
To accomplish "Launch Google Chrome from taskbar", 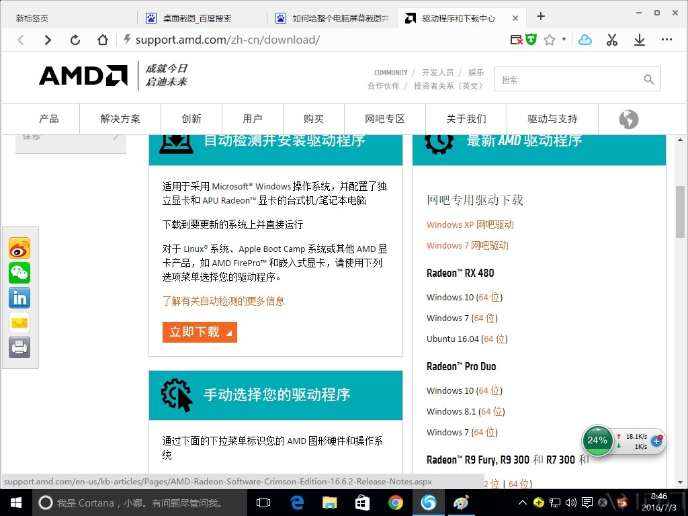I will 395,503.
